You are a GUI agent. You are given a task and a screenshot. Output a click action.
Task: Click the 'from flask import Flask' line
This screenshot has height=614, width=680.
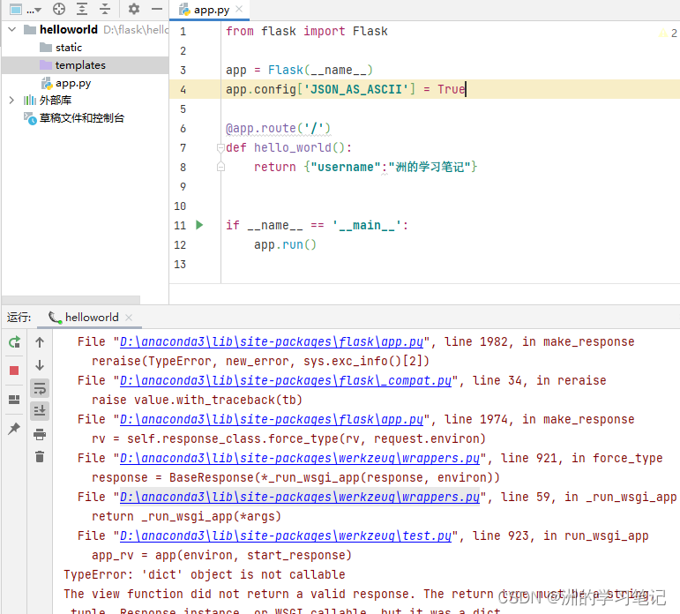pyautogui.click(x=307, y=31)
